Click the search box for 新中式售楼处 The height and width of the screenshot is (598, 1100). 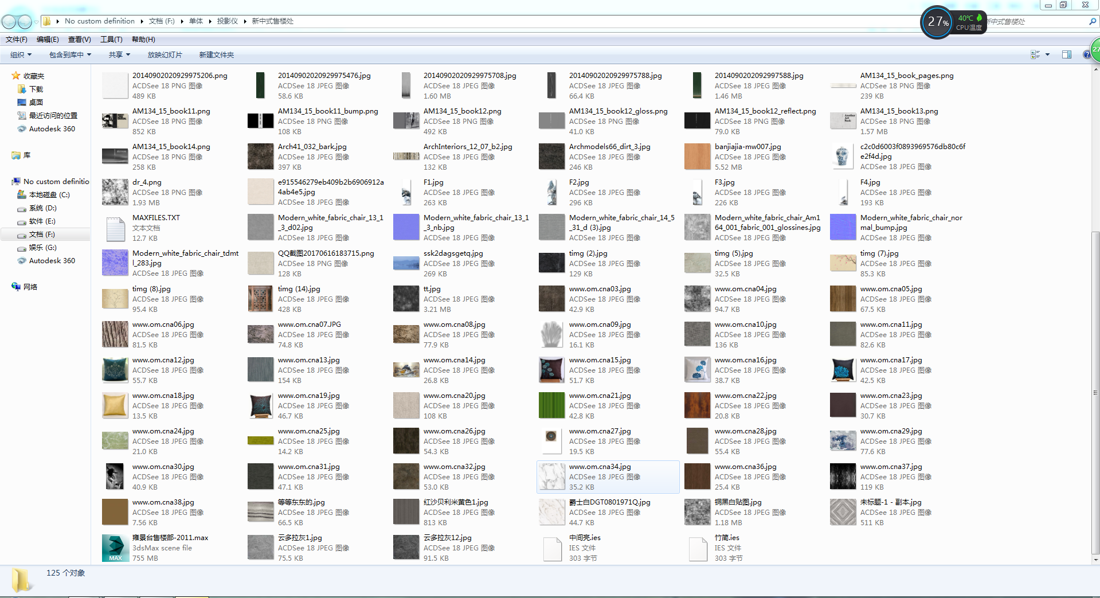tap(1035, 22)
